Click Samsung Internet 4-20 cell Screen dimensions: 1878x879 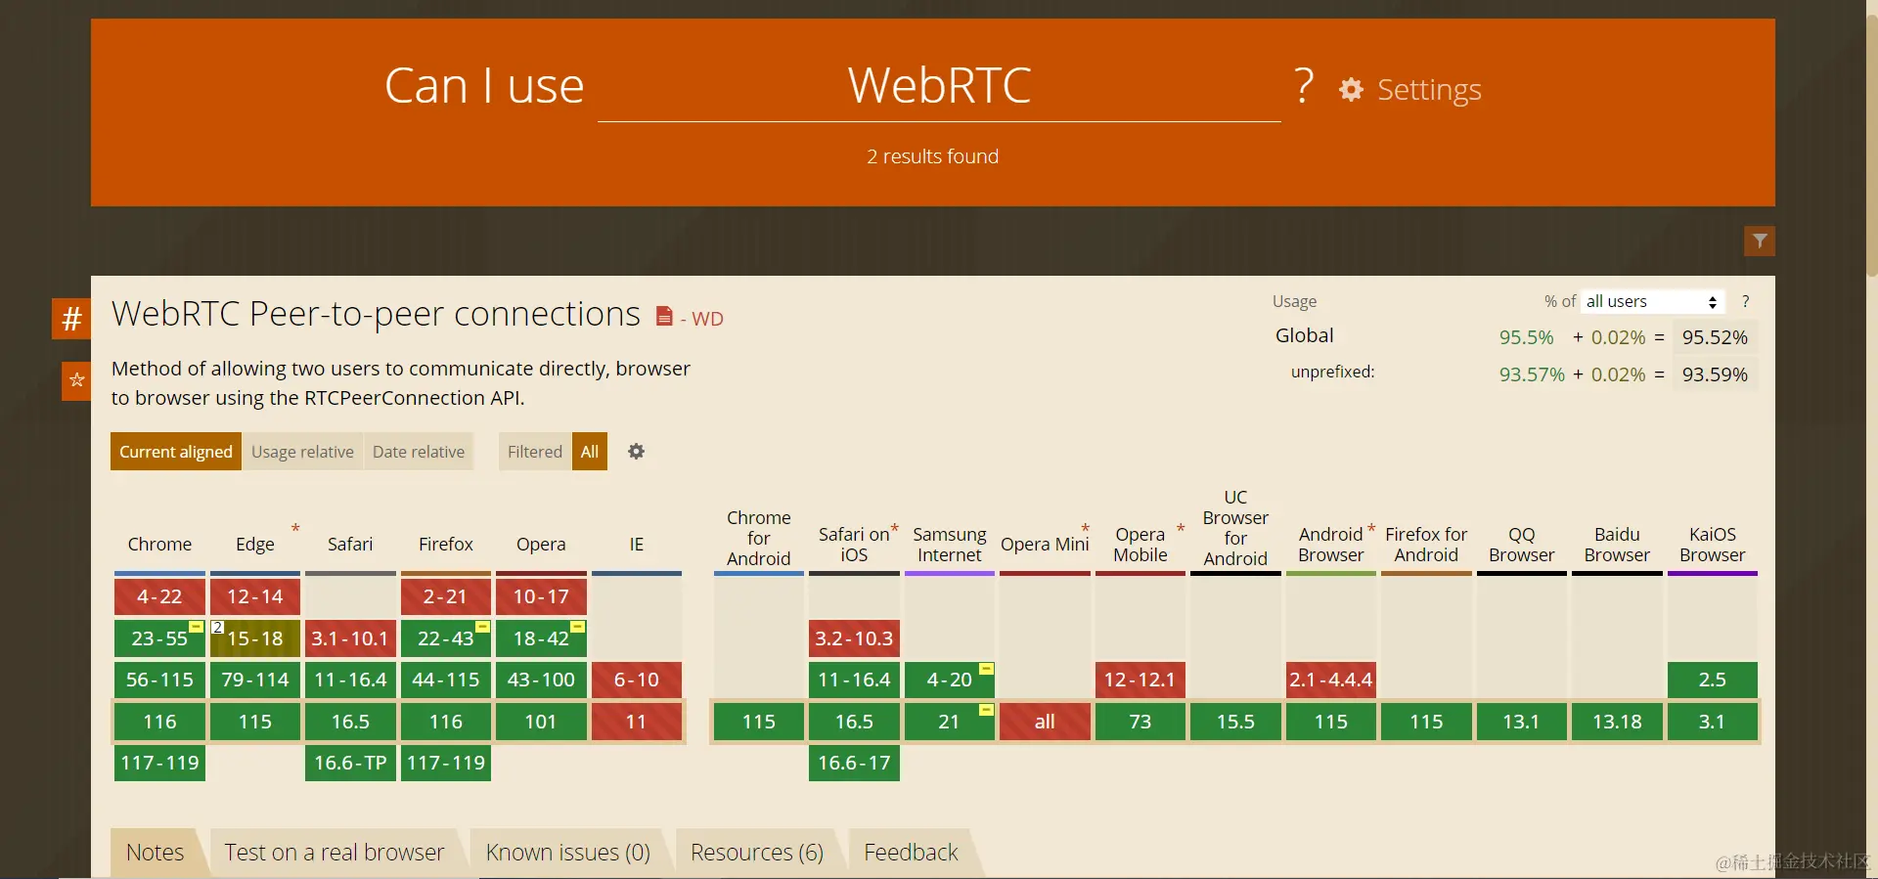coord(950,680)
